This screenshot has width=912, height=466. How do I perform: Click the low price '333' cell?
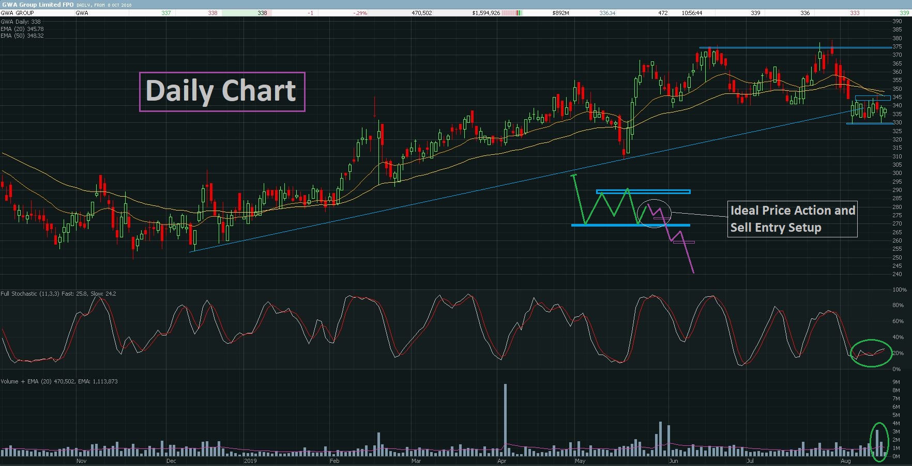855,13
